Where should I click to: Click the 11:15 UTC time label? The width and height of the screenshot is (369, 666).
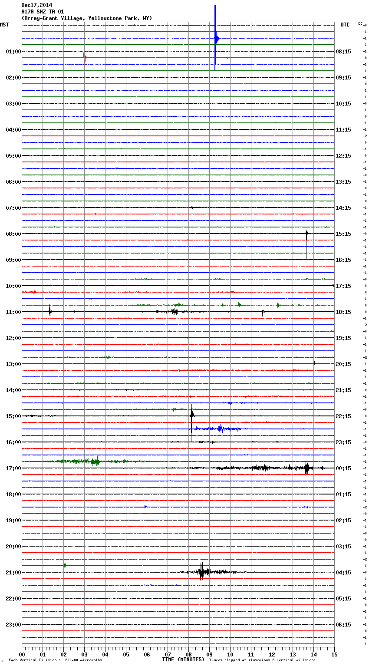pos(343,130)
